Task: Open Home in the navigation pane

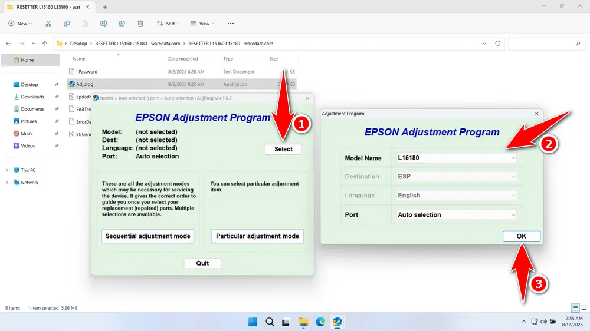Action: pos(31,59)
